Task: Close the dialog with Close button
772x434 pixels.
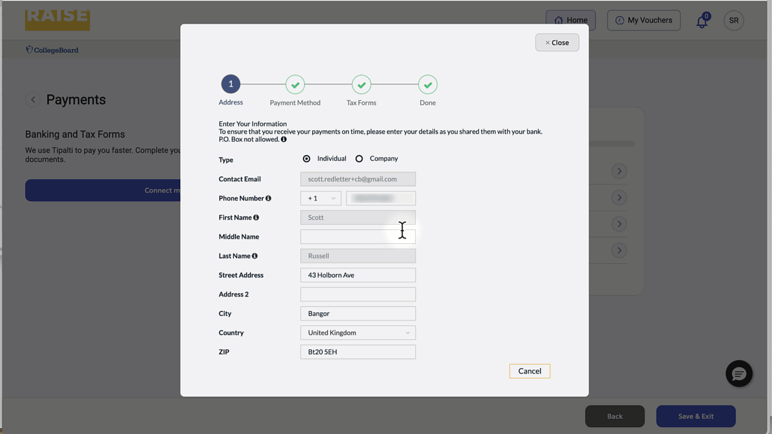Action: click(x=556, y=42)
